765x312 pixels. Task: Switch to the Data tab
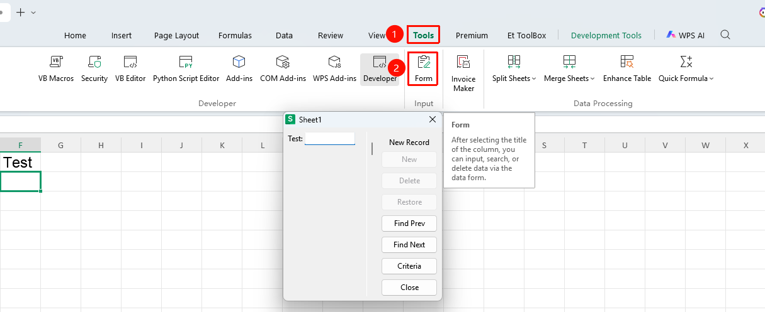coord(284,36)
